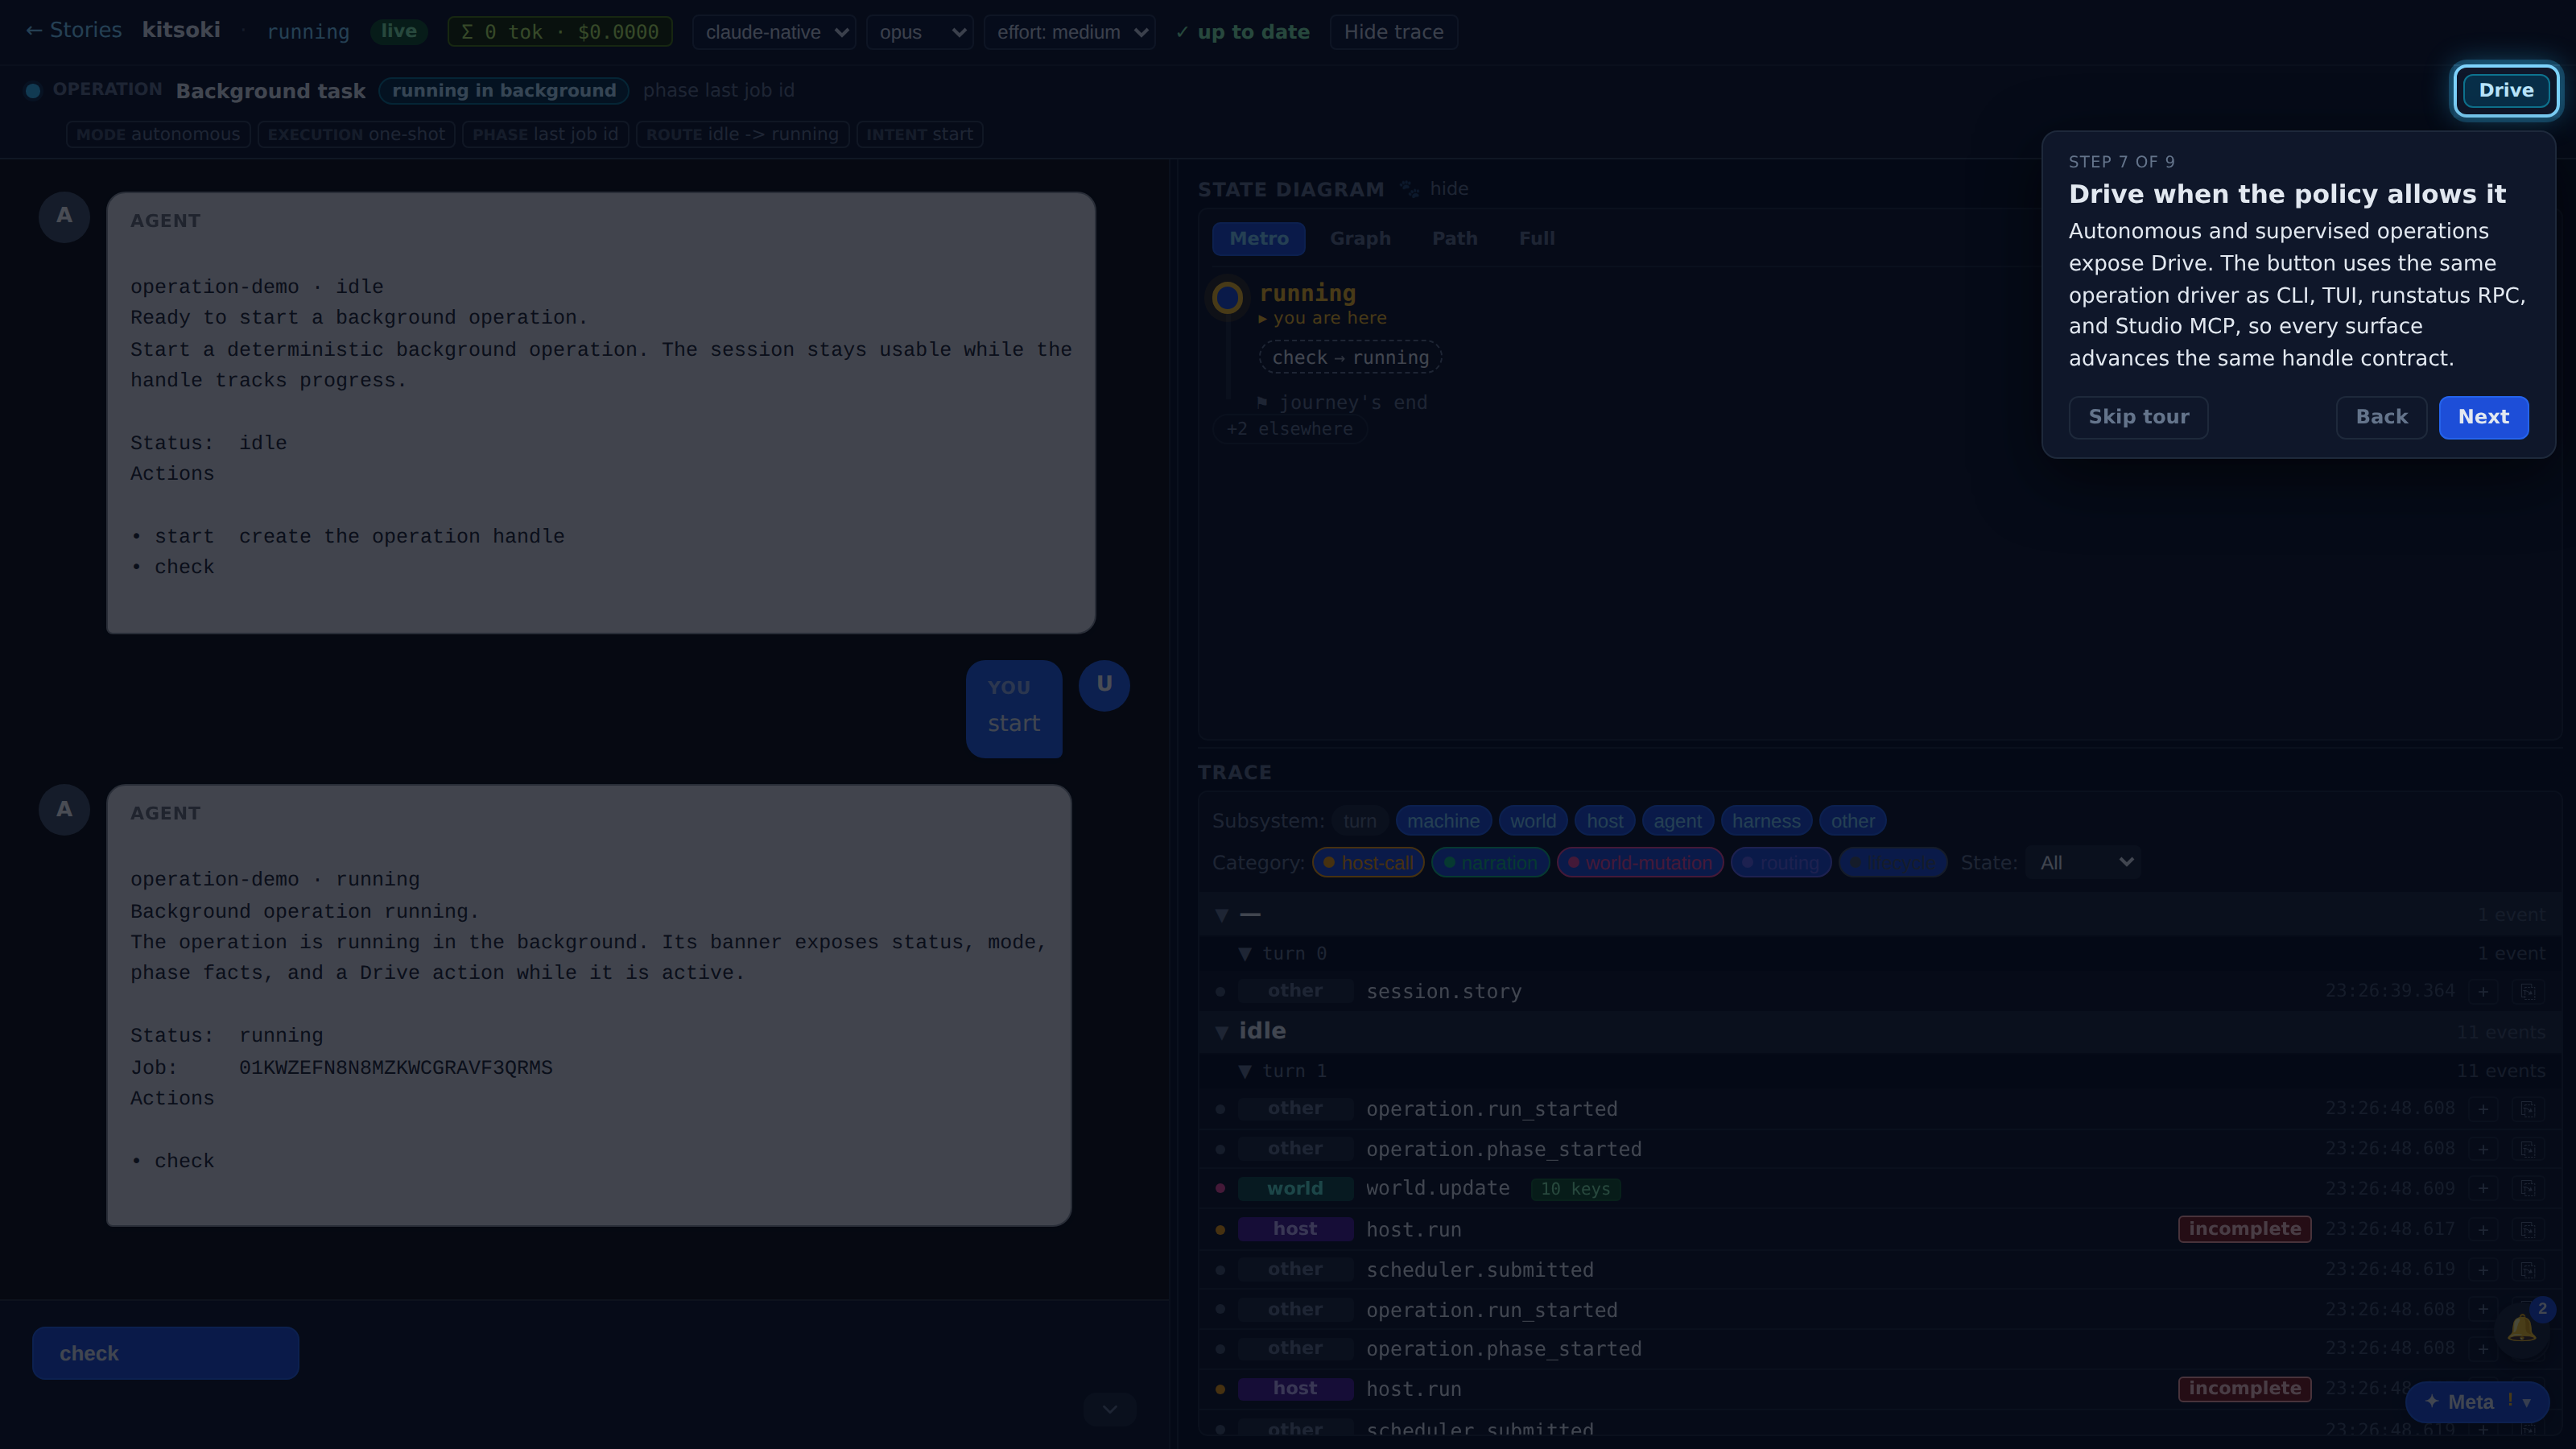Copy the world.update trace event
Viewport: 2576px width, 1449px height.
coord(2527,1189)
